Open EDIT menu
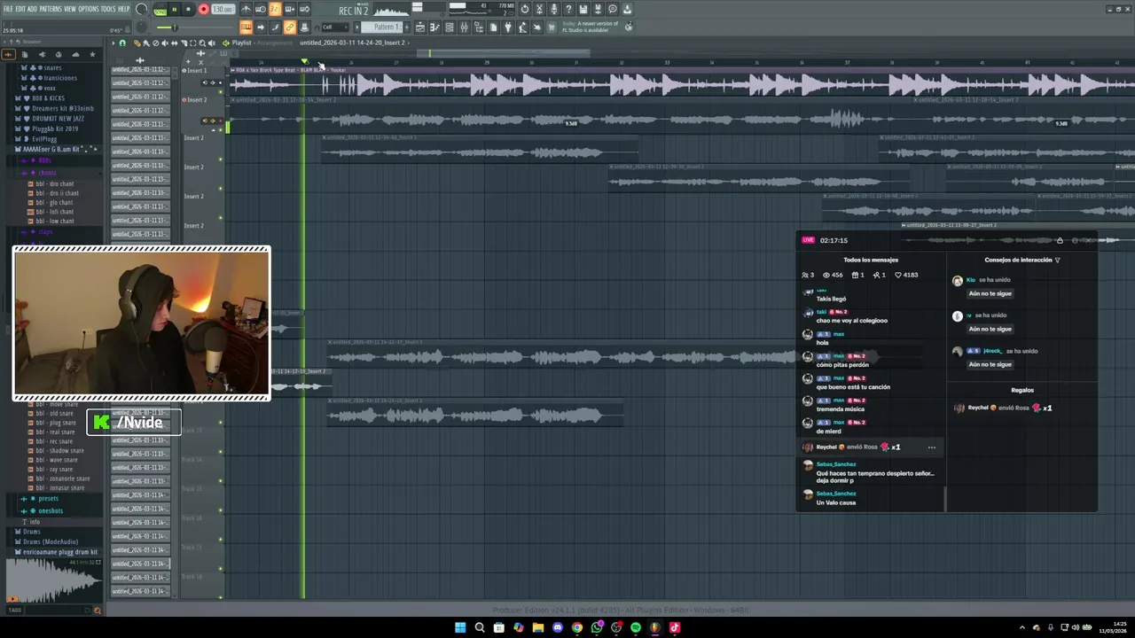1135x638 pixels. pyautogui.click(x=20, y=9)
